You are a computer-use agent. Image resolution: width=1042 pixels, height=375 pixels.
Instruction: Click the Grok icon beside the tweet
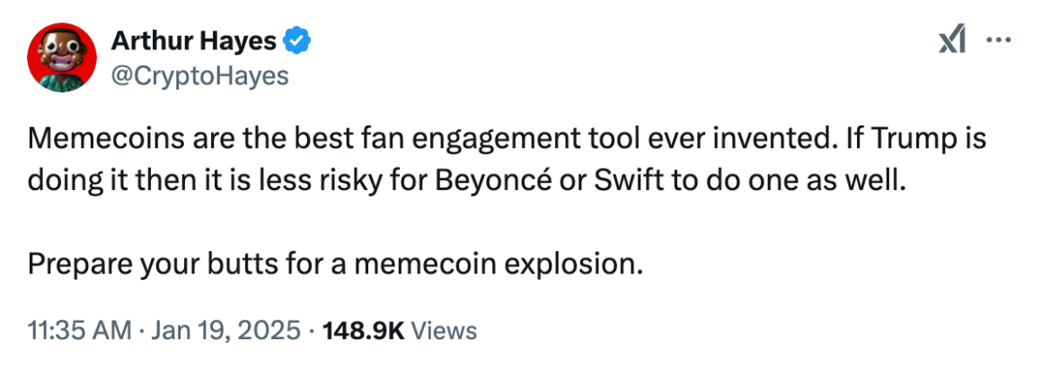951,43
